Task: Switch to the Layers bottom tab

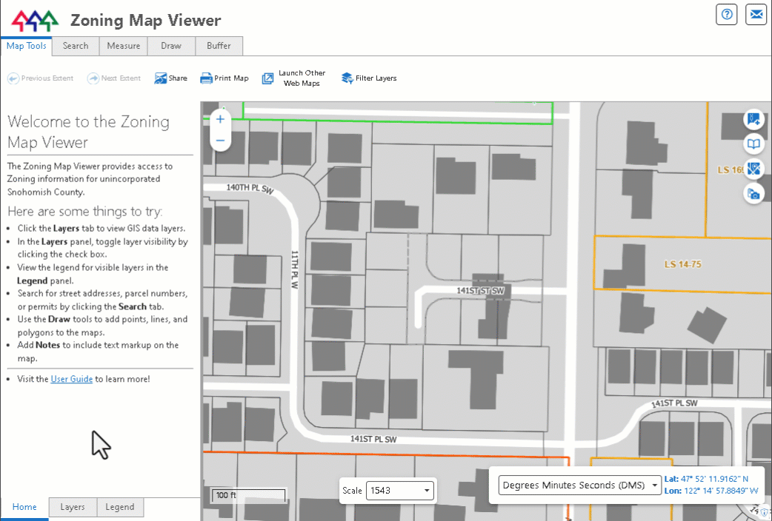Action: [x=73, y=507]
